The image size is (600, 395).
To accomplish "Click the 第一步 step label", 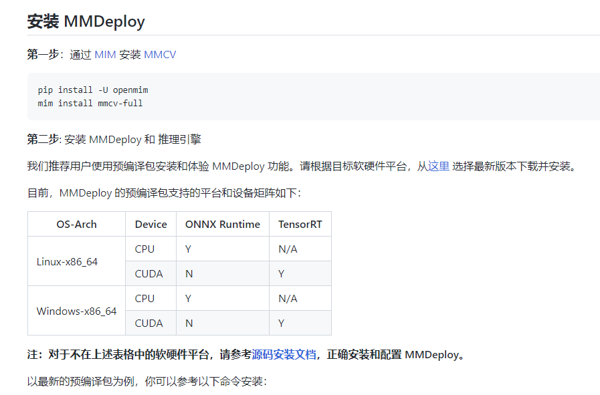I will coord(41,54).
